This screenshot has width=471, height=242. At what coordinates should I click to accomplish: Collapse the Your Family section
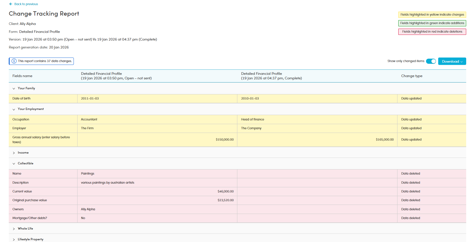(14, 88)
